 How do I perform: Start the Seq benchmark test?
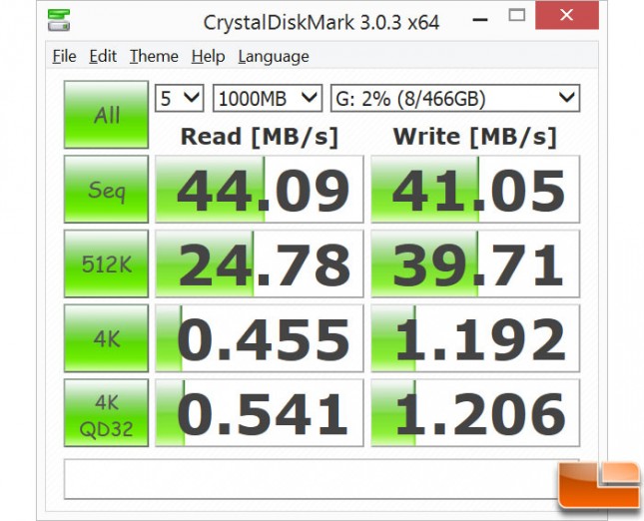point(106,190)
